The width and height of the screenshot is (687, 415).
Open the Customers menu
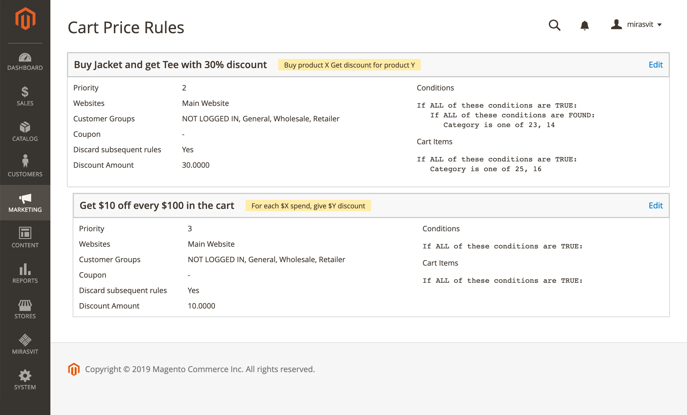(25, 167)
